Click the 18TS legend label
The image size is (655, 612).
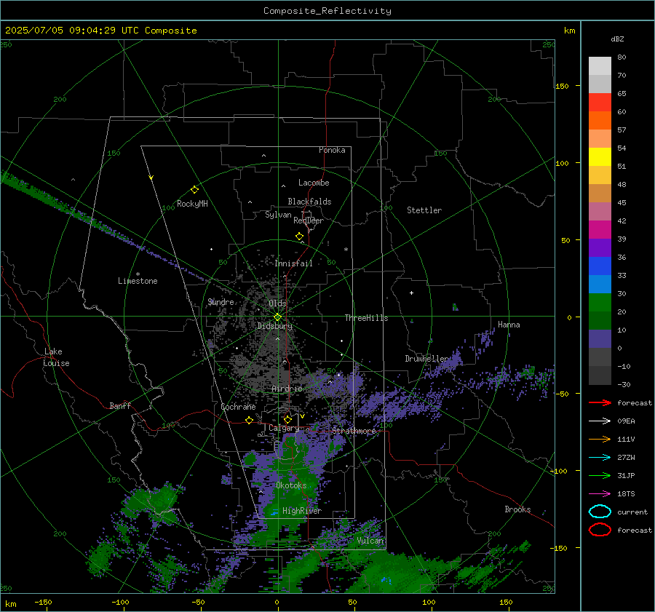626,494
